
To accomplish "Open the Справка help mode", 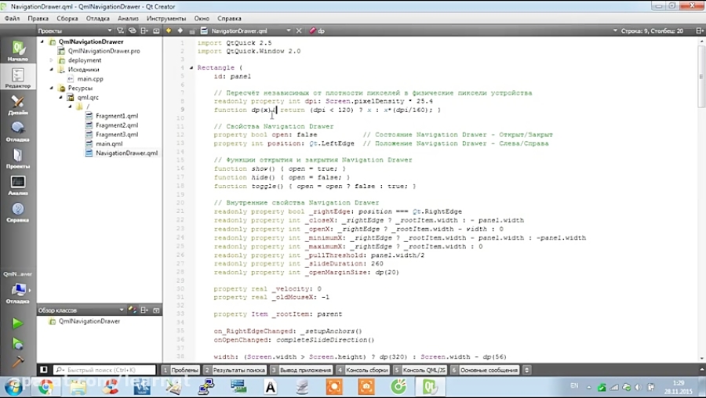I will point(17,212).
